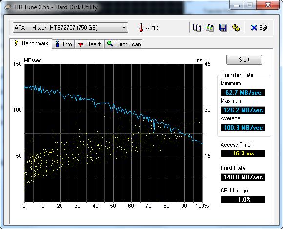Click the copy text to clipboard icon
This screenshot has width=283, height=229.
[197, 28]
